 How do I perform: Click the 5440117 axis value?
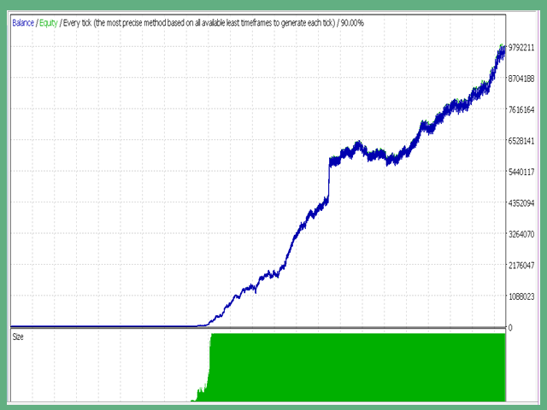(x=521, y=172)
